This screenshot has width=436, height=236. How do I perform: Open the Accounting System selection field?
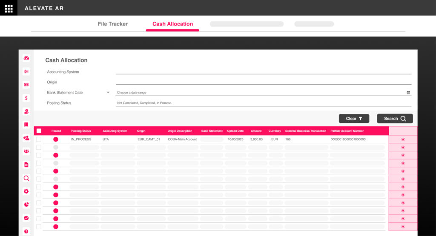tap(263, 71)
